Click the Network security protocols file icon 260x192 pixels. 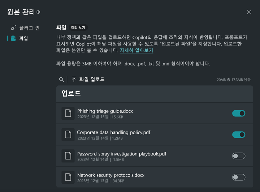coord(68,177)
